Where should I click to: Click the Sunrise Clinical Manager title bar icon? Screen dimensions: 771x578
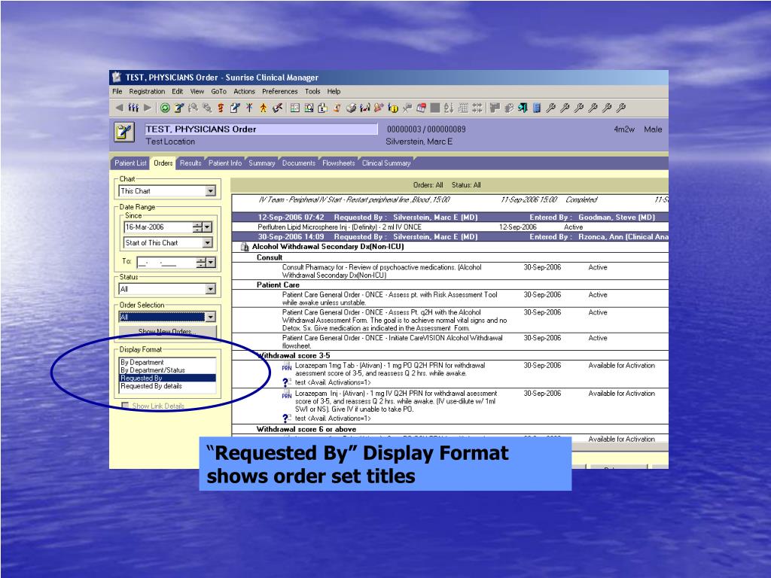tap(117, 78)
